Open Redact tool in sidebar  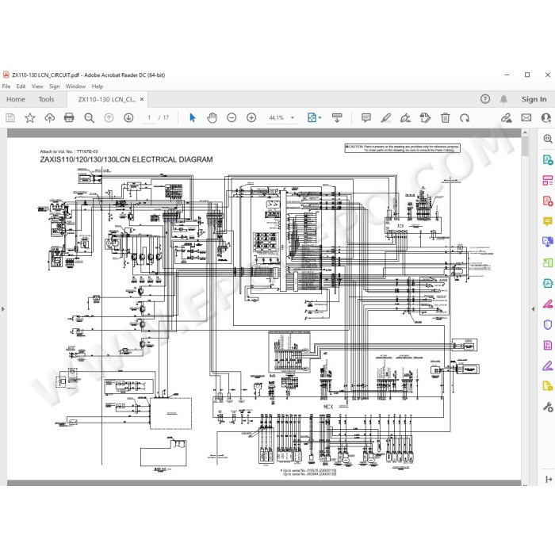pyautogui.click(x=548, y=304)
